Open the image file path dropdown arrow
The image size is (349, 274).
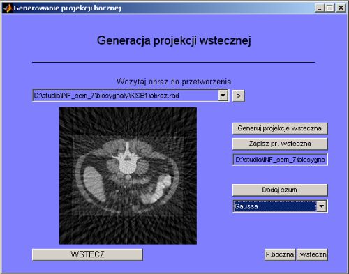(223, 96)
